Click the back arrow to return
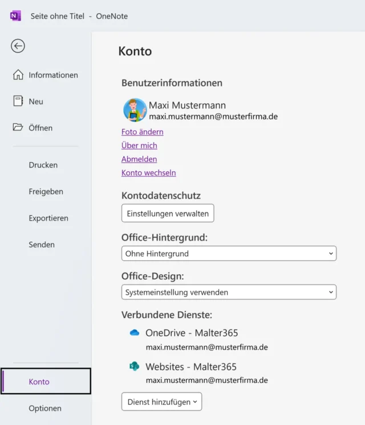The height and width of the screenshot is (425, 365). pos(18,46)
